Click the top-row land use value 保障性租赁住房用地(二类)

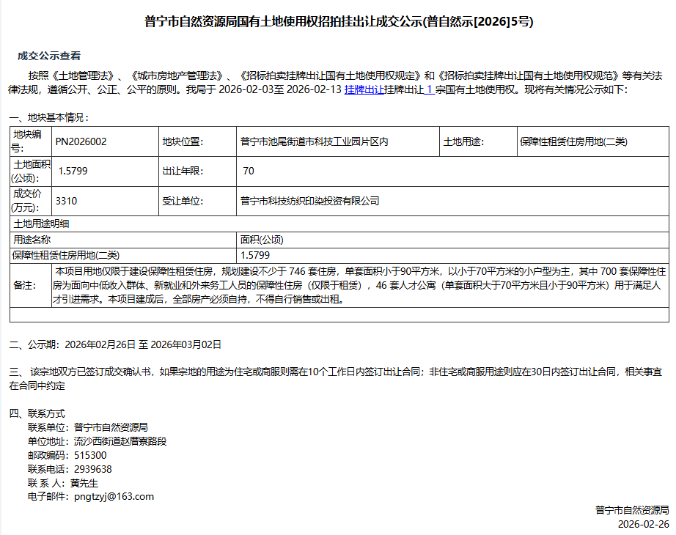tap(573, 141)
